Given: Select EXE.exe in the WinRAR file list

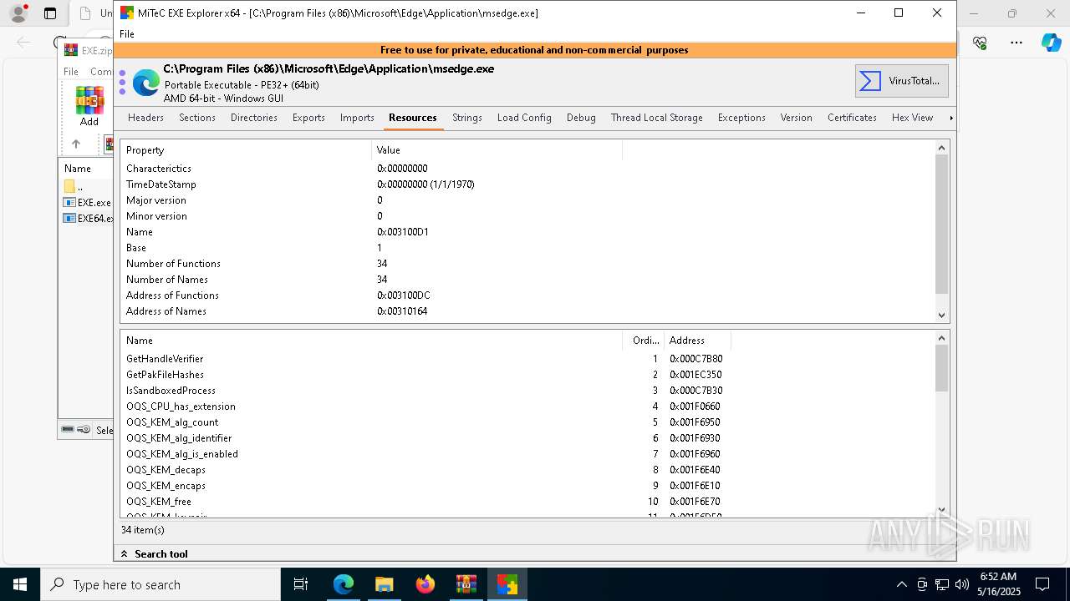Looking at the screenshot, I should point(88,203).
